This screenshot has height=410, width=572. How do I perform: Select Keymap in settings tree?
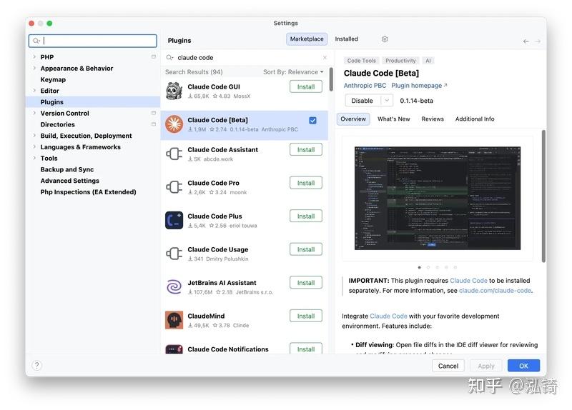click(x=53, y=79)
